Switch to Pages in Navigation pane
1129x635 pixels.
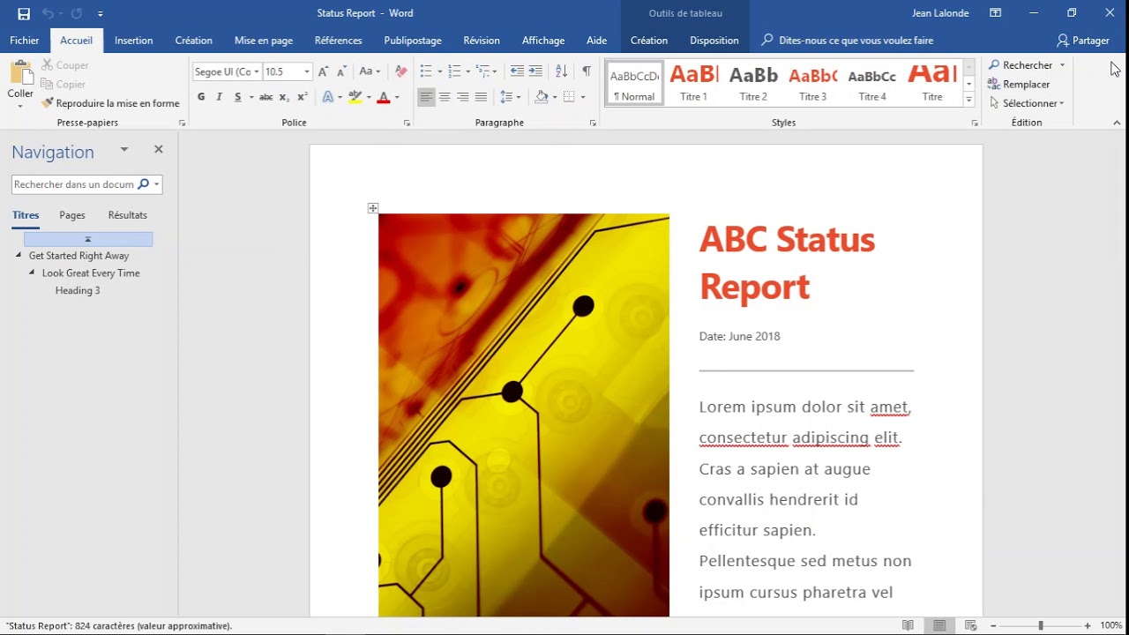coord(72,215)
